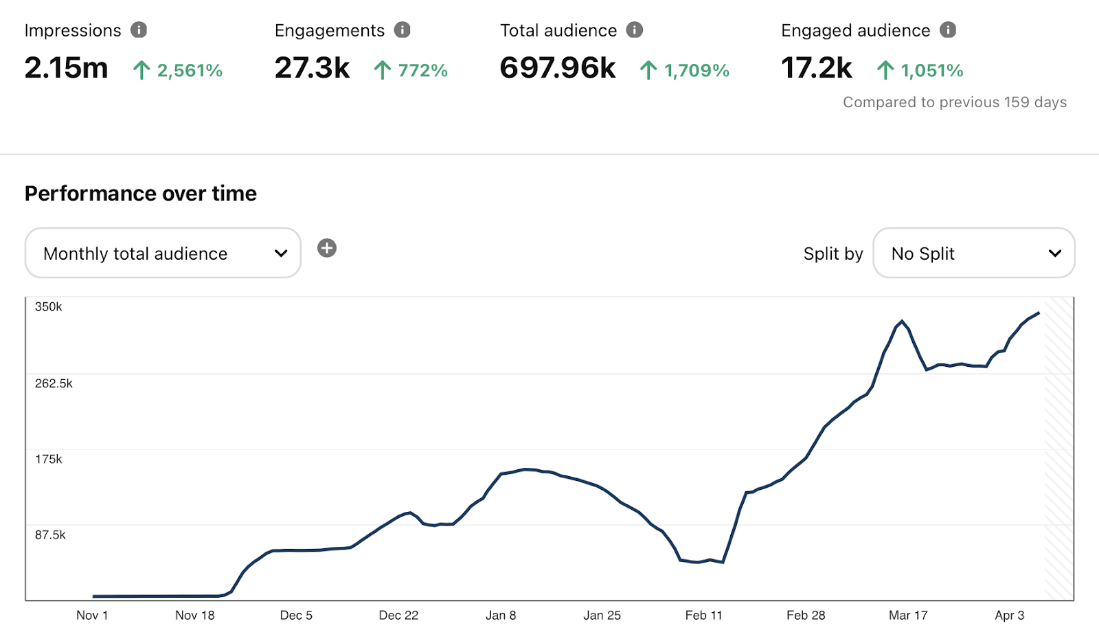This screenshot has height=641, width=1099.
Task: Click the chart line near its Mar 17 peak
Action: 902,321
